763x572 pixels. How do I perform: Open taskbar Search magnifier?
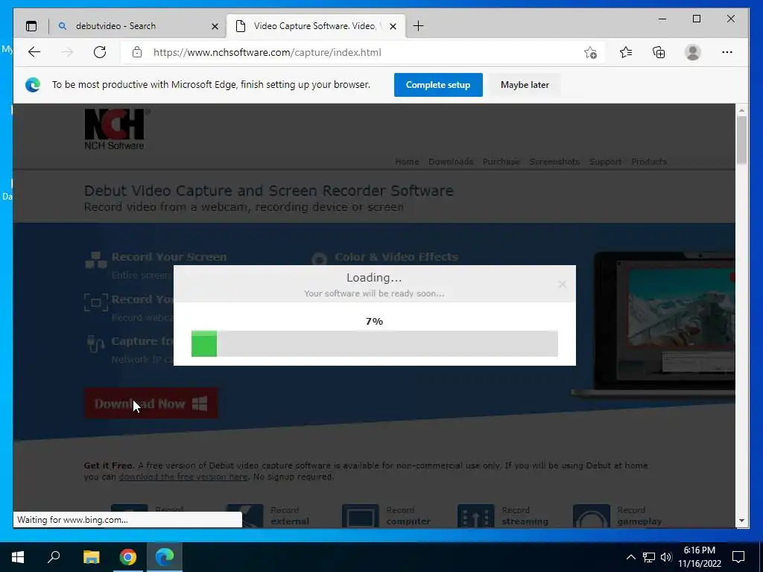[x=54, y=557]
